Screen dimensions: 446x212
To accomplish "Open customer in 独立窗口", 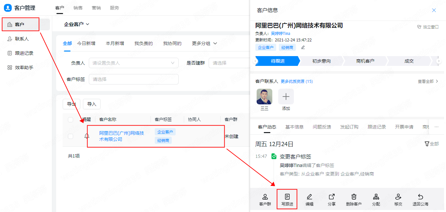I will [x=428, y=27].
